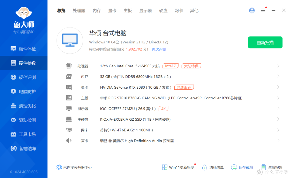Switch to the 其他 tab
The image size is (291, 178).
click(x=194, y=11)
